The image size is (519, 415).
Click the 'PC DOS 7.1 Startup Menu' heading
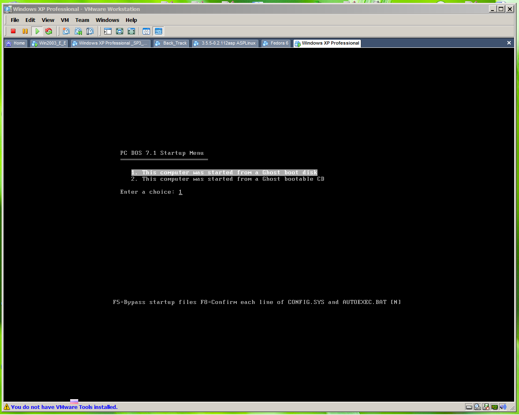click(x=162, y=153)
